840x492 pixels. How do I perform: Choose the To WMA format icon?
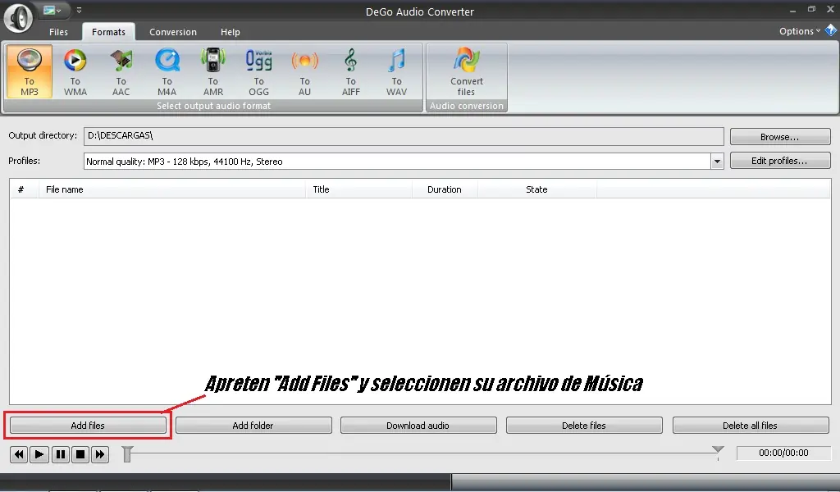75,71
